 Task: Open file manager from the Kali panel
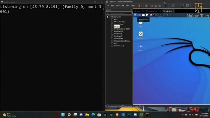coord(143,15)
